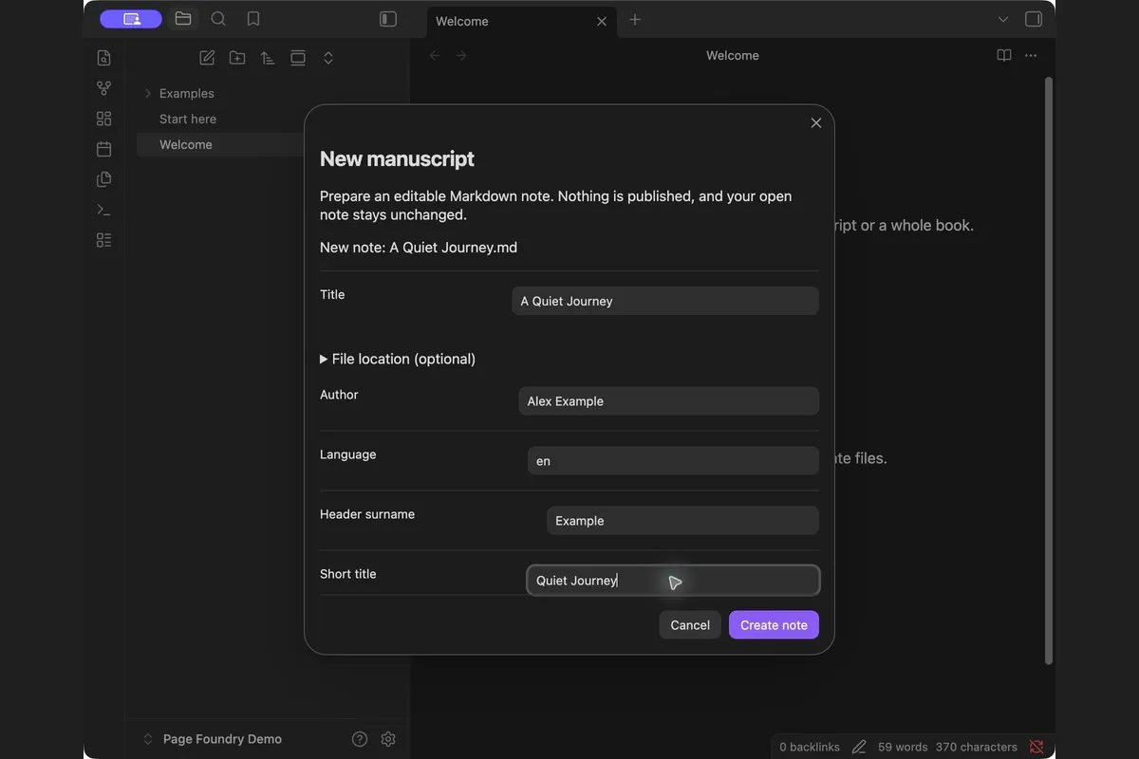
Task: Create a new note with the pencil icon
Action: coord(207,58)
